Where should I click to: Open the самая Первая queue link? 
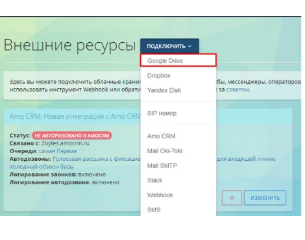click(58, 151)
